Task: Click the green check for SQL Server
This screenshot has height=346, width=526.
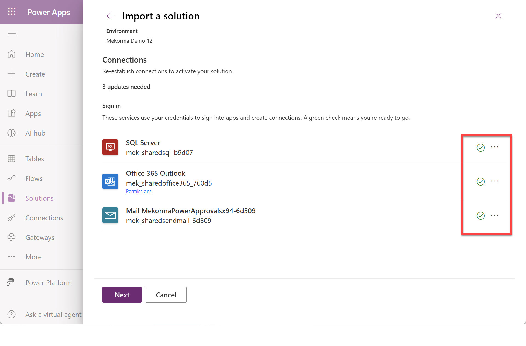Action: 481,148
